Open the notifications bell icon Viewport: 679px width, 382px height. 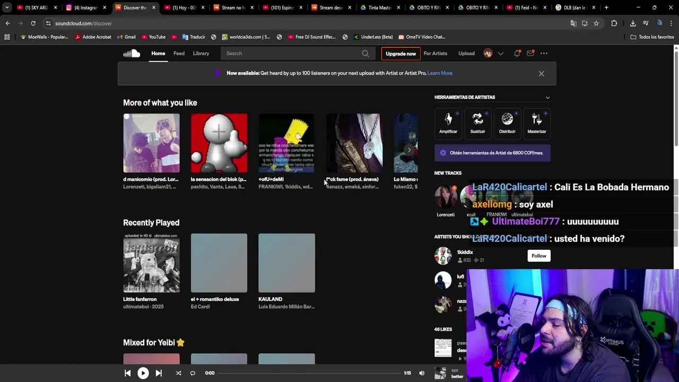click(x=517, y=53)
